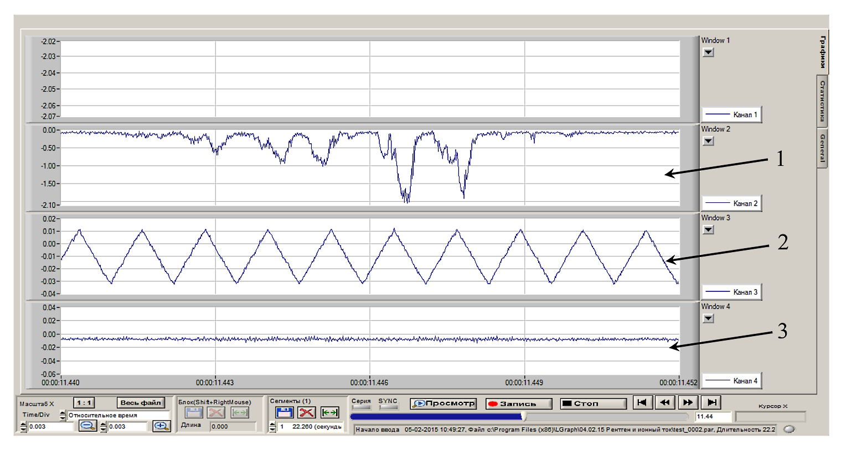
Task: Save block with the greyed floppy icon
Action: click(x=194, y=412)
